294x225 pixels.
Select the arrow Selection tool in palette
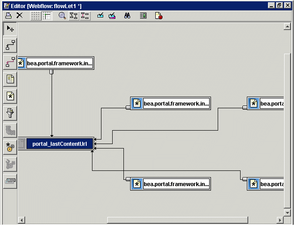[10, 29]
